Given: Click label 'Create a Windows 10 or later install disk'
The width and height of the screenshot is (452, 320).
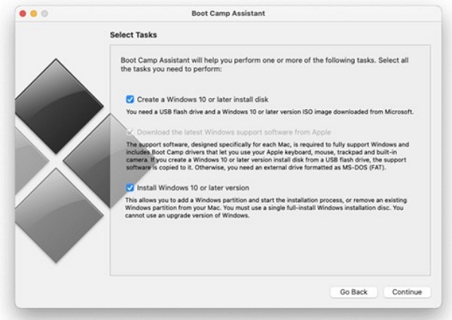Looking at the screenshot, I should coord(203,99).
